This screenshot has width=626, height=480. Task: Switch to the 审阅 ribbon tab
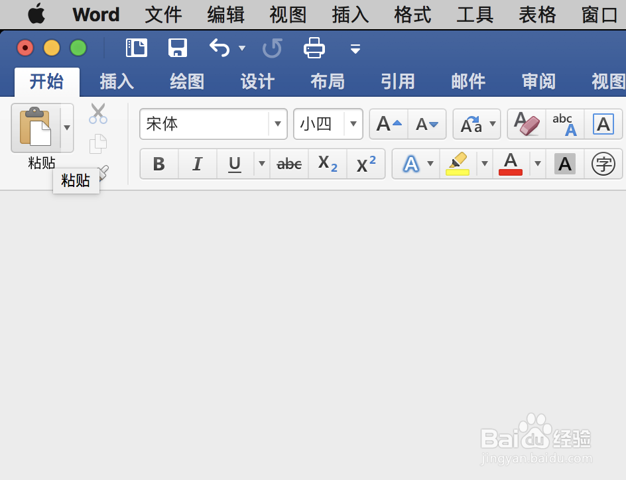538,82
